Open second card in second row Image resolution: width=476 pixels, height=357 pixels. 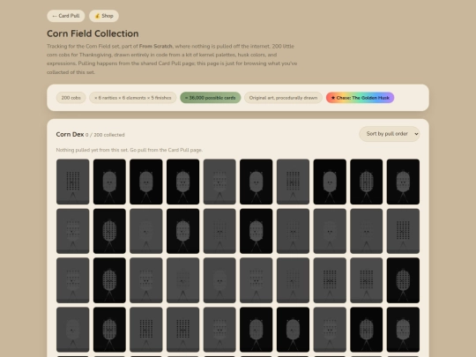click(109, 231)
